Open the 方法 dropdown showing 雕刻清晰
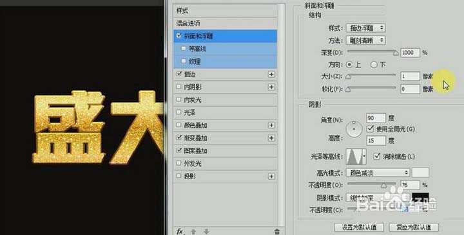This screenshot has width=464, height=235. 366,40
